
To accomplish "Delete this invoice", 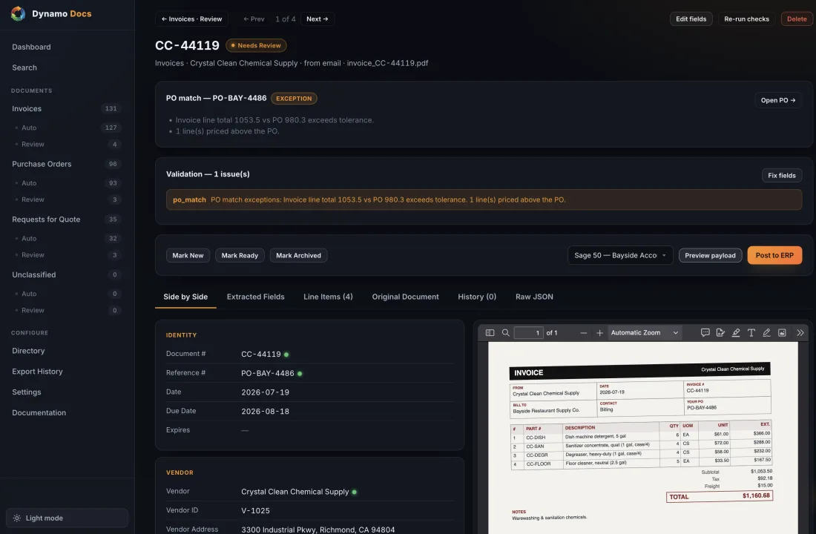I will (x=797, y=19).
